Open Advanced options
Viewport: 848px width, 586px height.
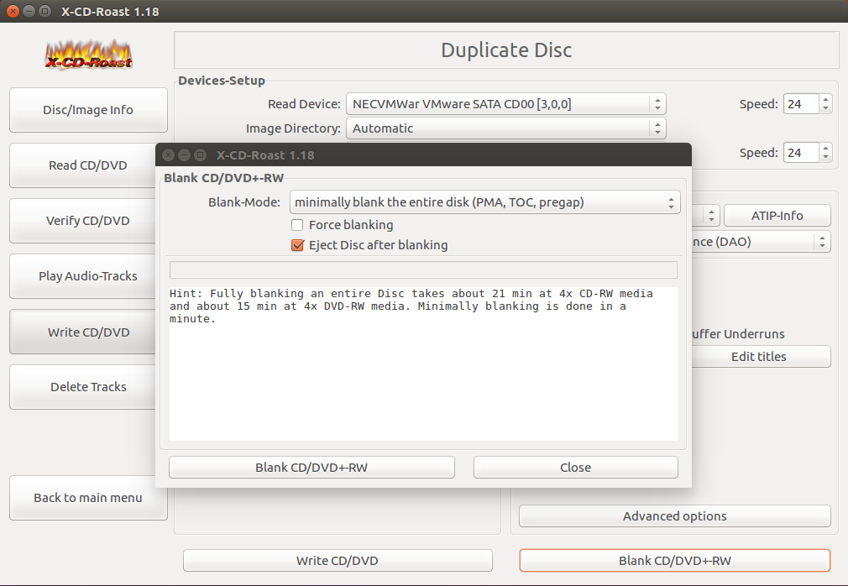[x=675, y=516]
